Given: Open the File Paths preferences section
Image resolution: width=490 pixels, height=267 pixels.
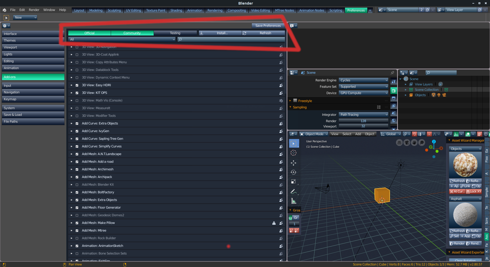Looking at the screenshot, I should tap(33, 122).
